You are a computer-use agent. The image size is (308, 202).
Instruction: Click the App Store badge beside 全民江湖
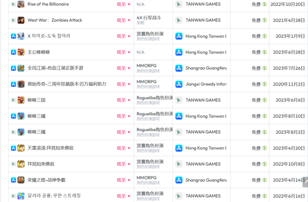13,68
